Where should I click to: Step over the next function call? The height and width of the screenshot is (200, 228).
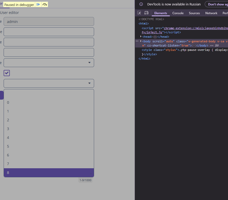[x=45, y=4]
